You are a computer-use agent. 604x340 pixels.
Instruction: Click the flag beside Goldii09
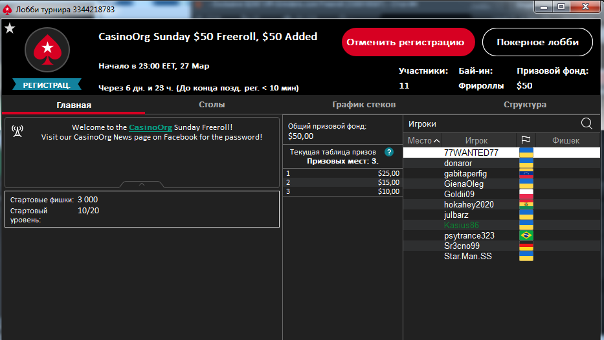pyautogui.click(x=526, y=194)
